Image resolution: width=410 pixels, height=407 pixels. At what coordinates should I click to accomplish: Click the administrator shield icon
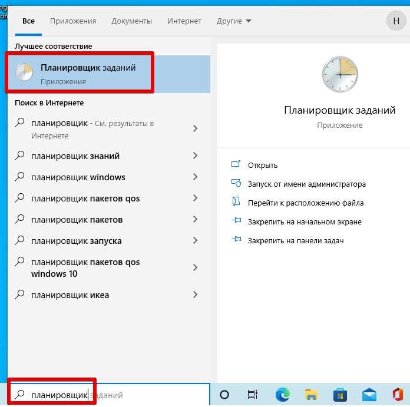[x=236, y=183]
